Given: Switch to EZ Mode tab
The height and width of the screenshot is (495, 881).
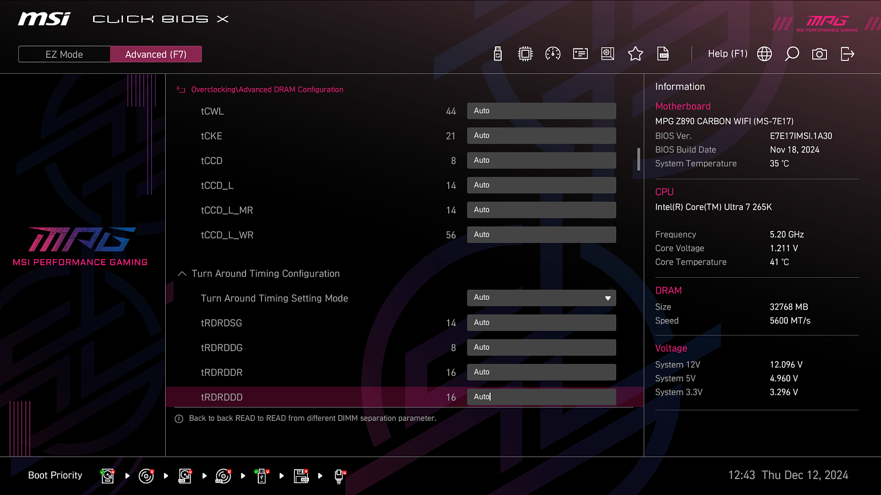Looking at the screenshot, I should click(x=64, y=54).
